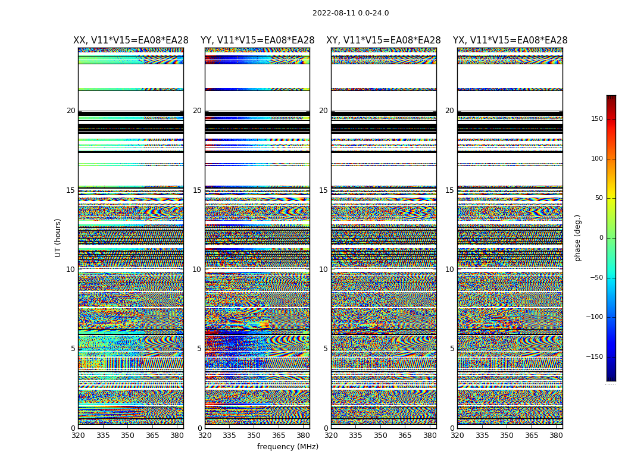
Task: Click the XX, V11*V15=EA08*EA28 subplot title
Action: [131, 40]
